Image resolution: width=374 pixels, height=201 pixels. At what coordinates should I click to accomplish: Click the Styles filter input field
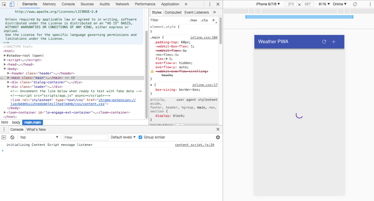pyautogui.click(x=169, y=20)
